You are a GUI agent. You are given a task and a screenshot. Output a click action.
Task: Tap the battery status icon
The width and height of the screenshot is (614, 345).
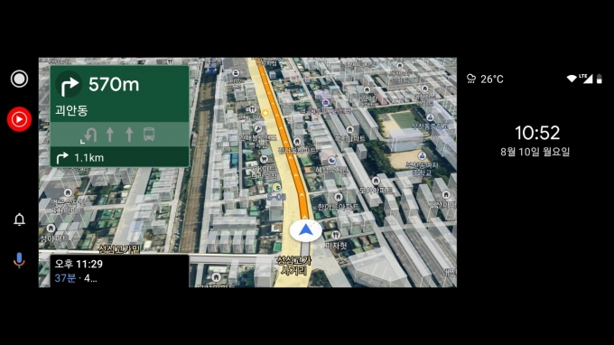pos(600,79)
